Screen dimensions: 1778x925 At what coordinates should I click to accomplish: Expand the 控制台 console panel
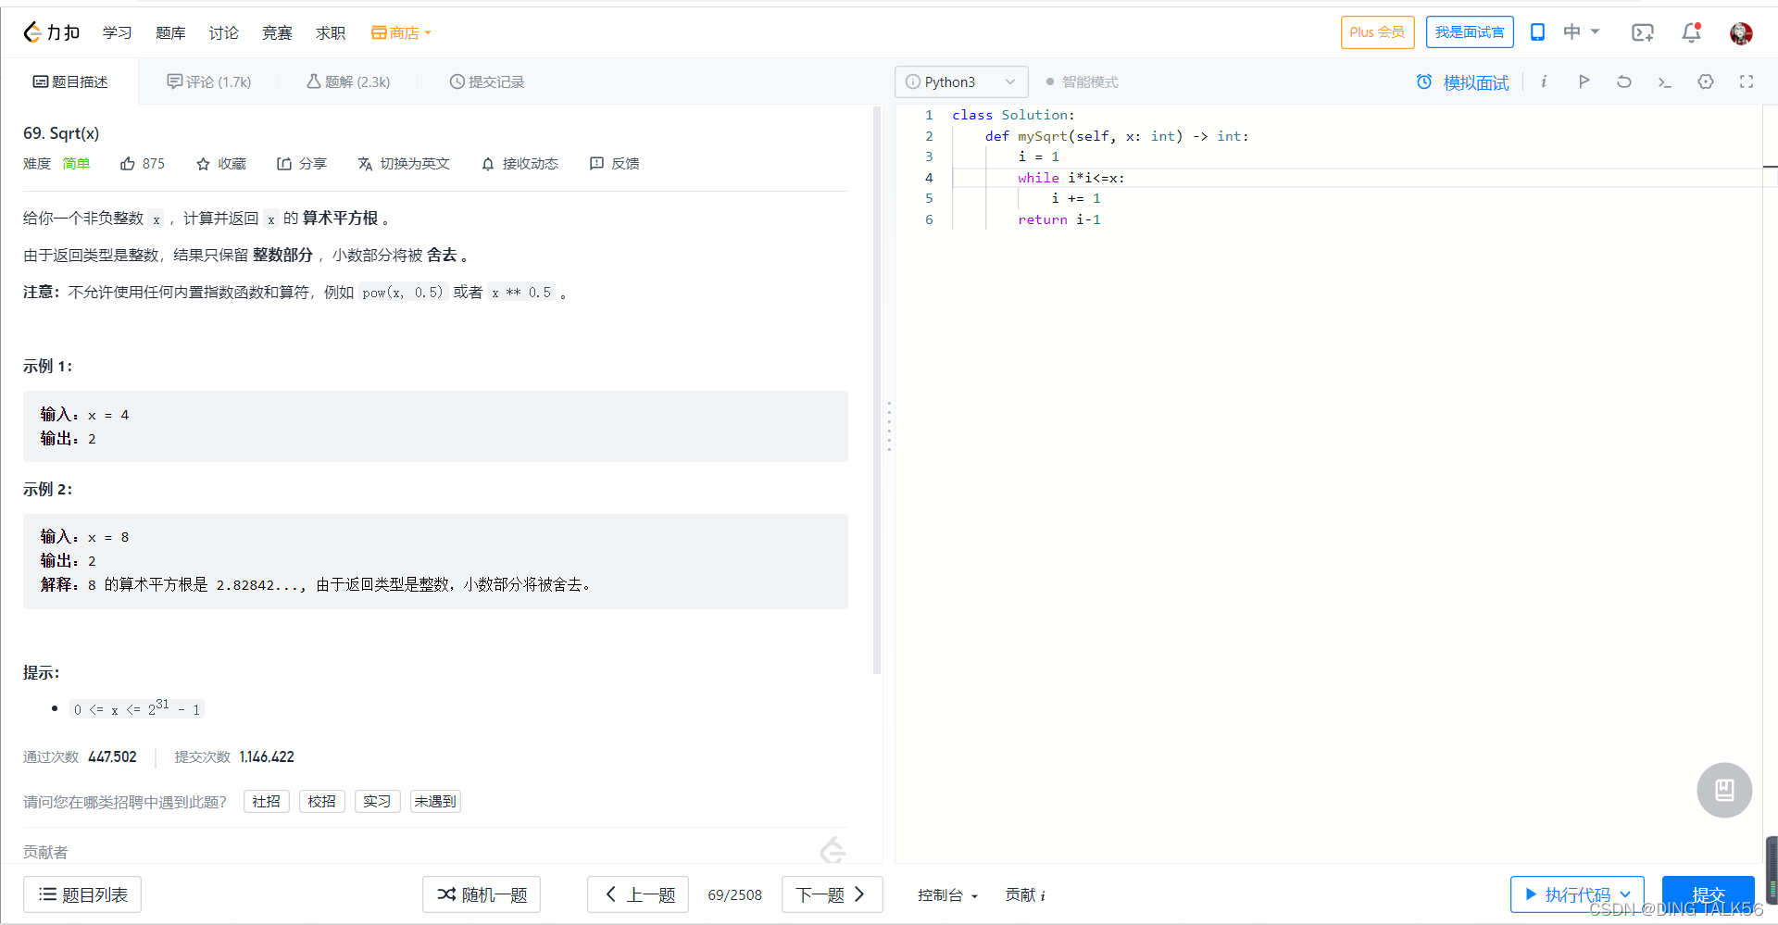(947, 895)
